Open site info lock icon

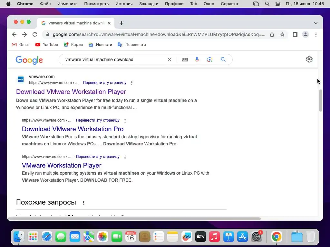point(48,34)
